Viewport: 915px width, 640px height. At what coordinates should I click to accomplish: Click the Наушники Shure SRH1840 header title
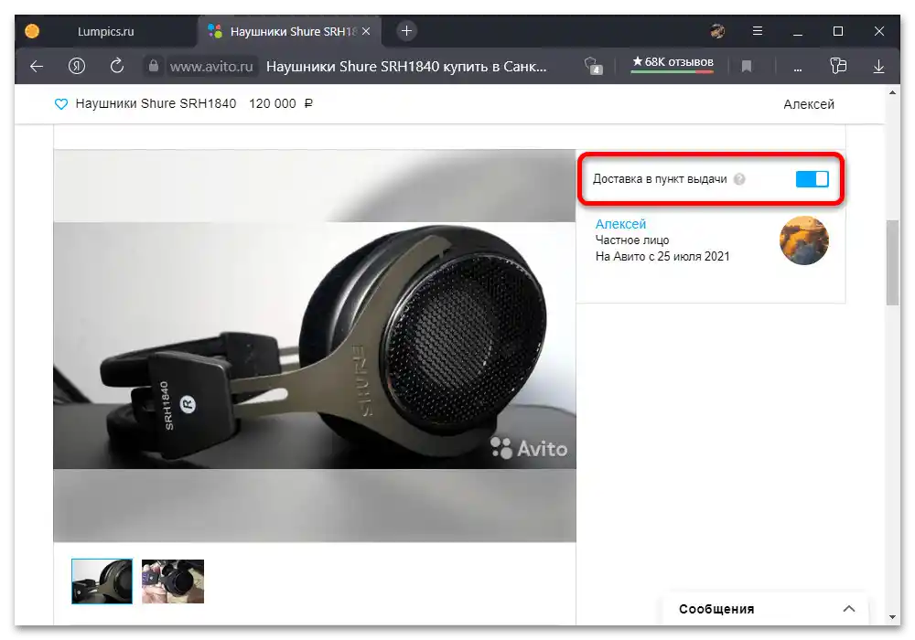pos(156,103)
